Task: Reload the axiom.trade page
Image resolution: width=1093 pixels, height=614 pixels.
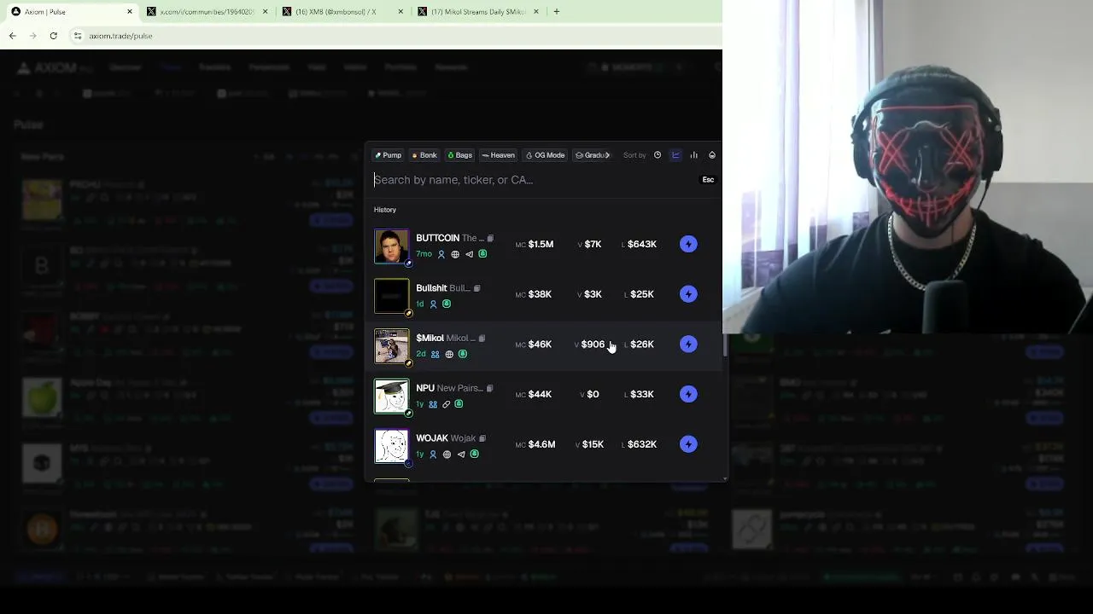Action: [54, 36]
